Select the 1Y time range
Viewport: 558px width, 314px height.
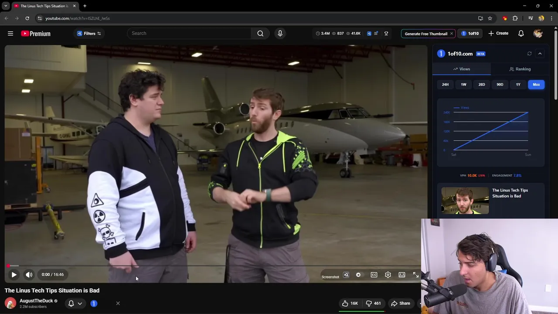518,85
